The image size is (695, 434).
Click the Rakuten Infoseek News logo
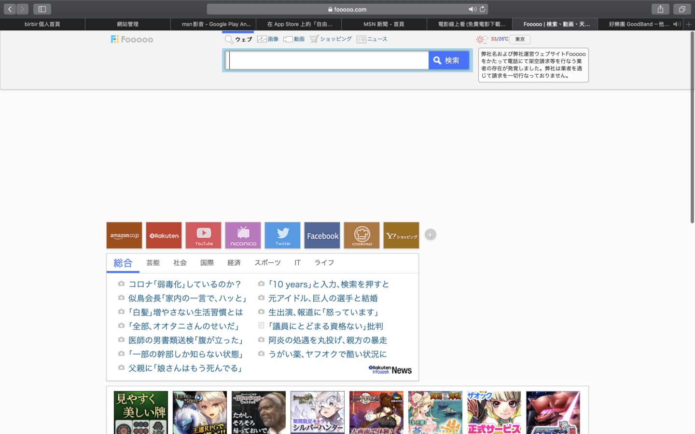390,370
